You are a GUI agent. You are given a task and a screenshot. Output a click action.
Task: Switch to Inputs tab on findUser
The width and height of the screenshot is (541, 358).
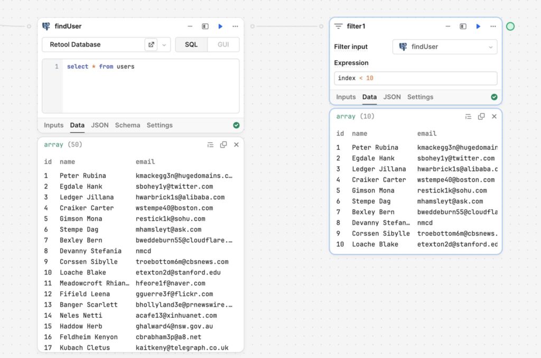tap(53, 125)
